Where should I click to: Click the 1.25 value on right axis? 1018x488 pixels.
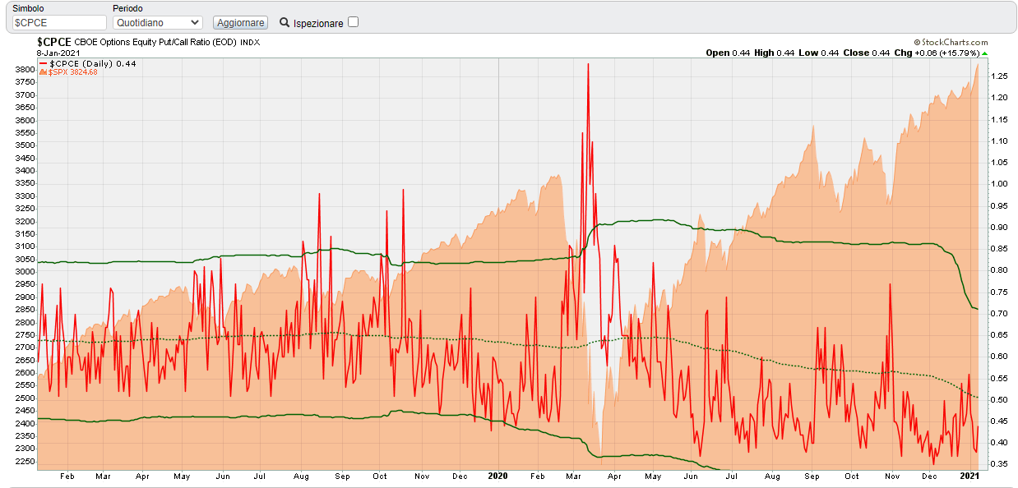coord(998,76)
